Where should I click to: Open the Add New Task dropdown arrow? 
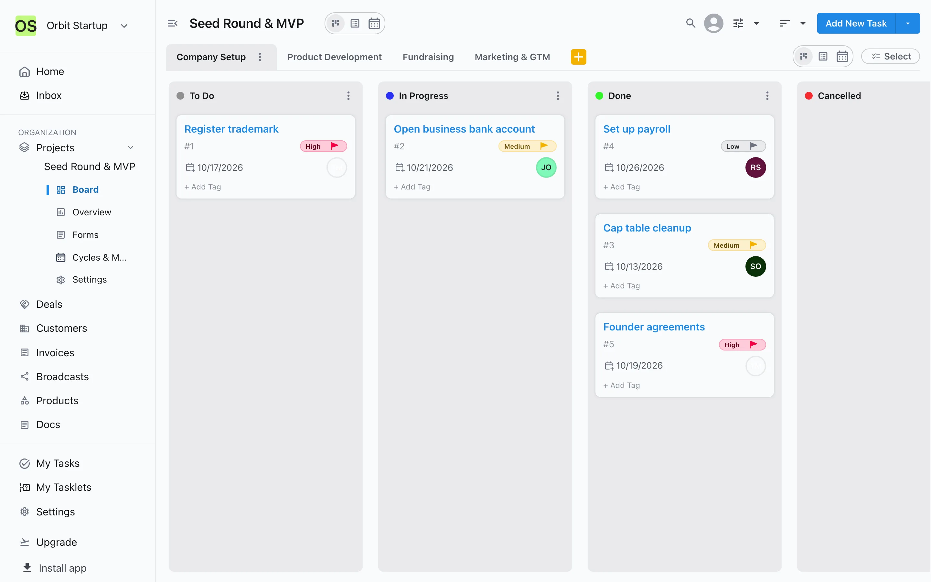pos(907,24)
